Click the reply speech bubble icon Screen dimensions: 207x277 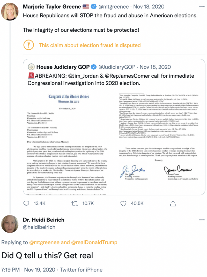click(26, 203)
